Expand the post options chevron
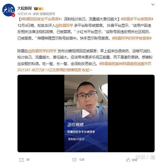 point(153,5)
